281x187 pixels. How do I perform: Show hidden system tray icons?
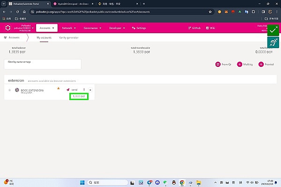pos(215,182)
